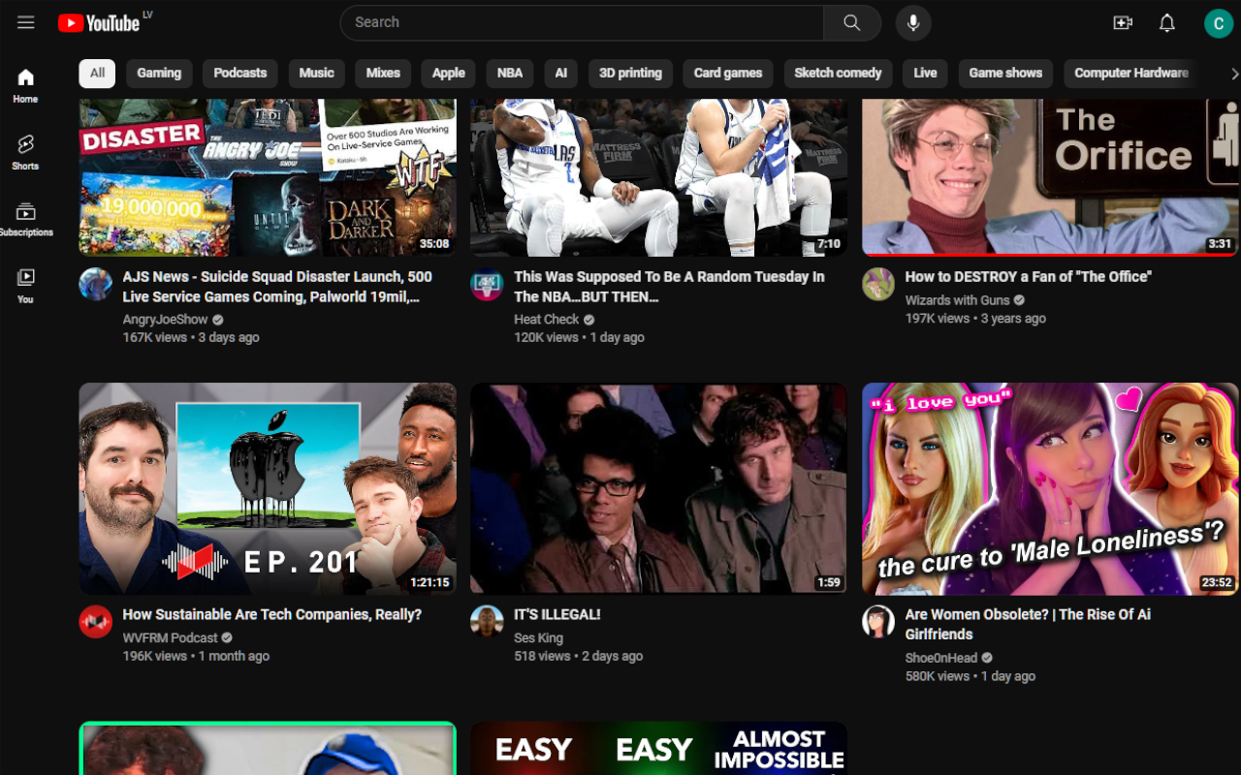Filter by the Apple chip

tap(449, 74)
